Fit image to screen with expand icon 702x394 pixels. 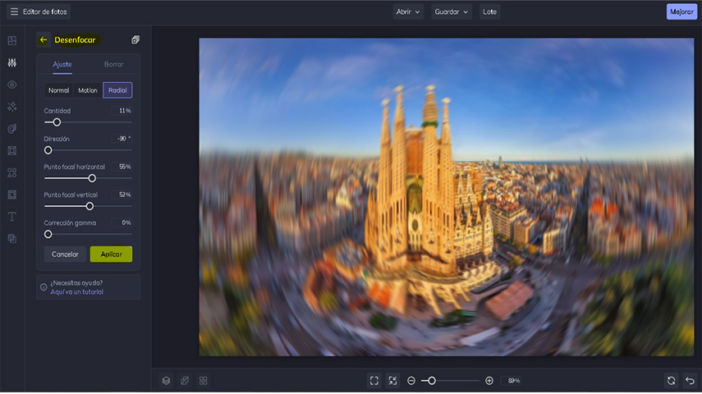click(374, 381)
